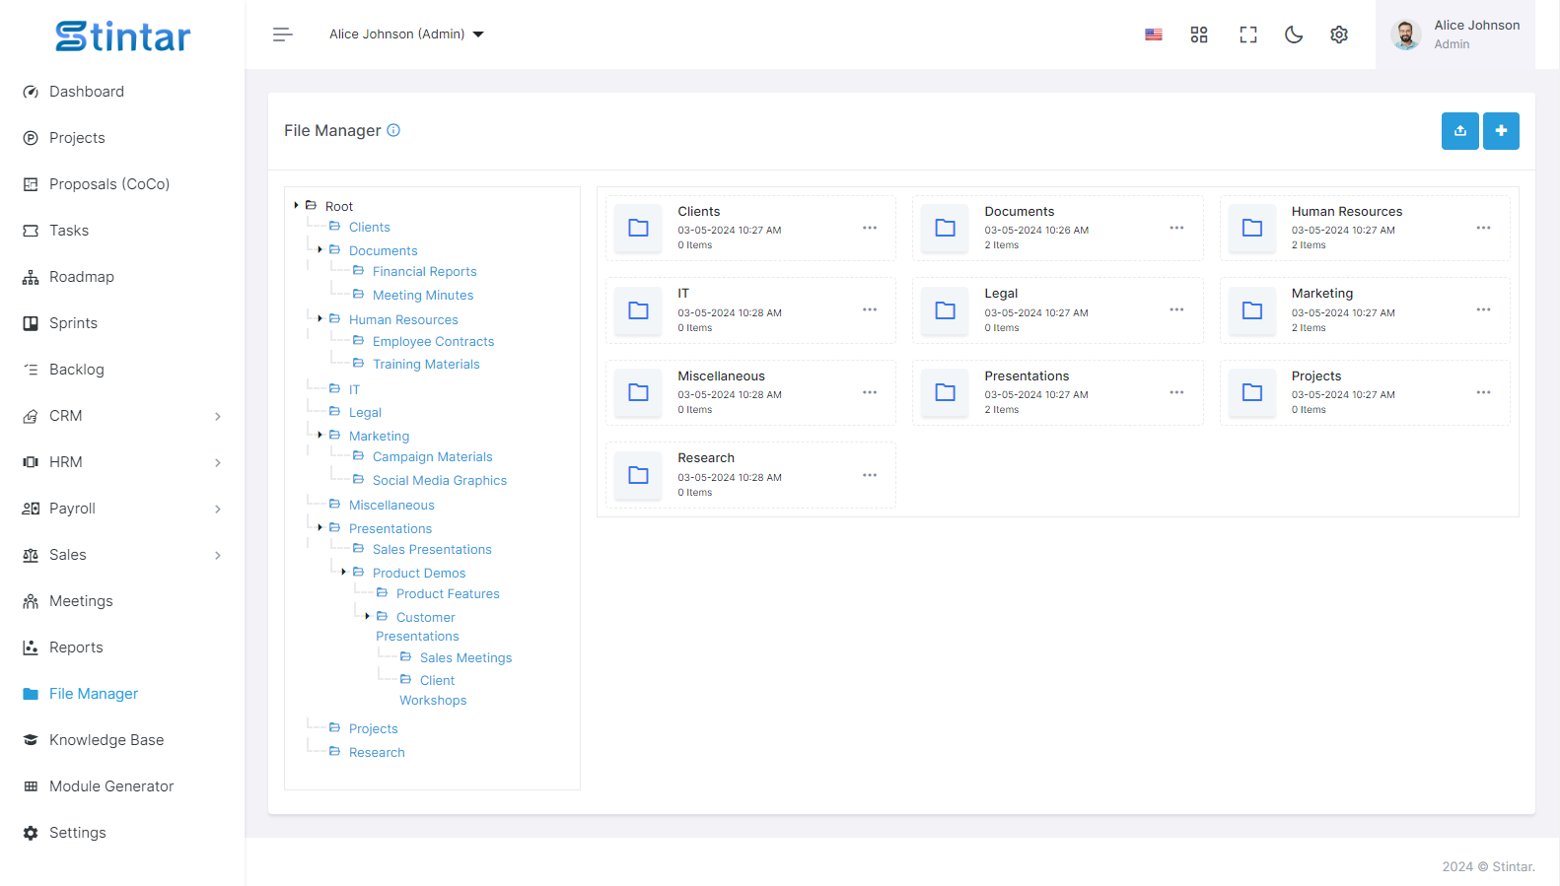Open the Presentations folder card title

pyautogui.click(x=1027, y=376)
